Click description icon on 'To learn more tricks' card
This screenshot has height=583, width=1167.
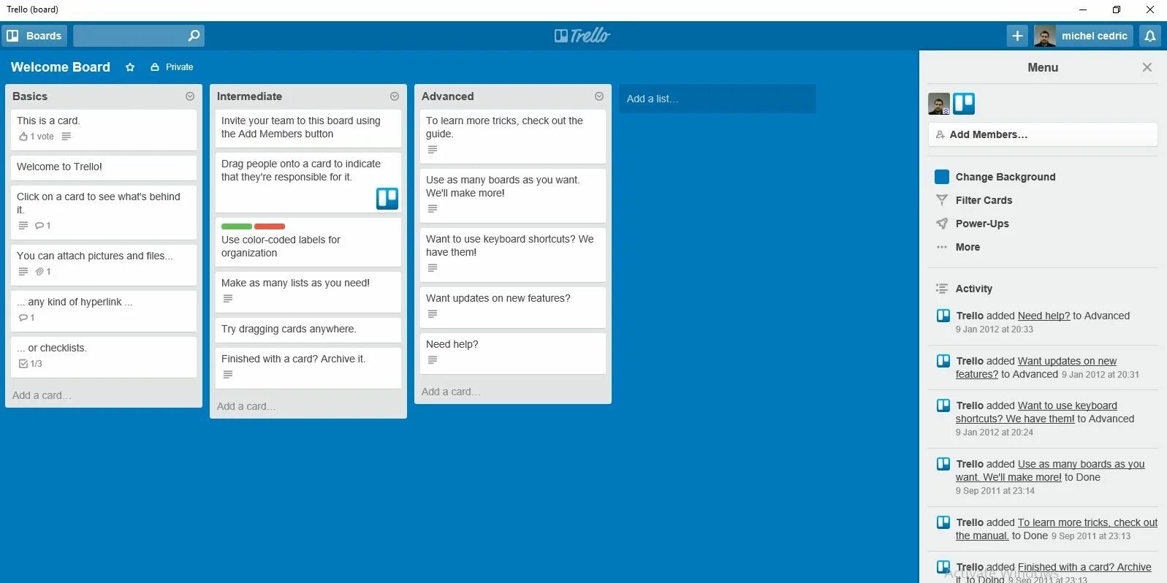[x=433, y=150]
